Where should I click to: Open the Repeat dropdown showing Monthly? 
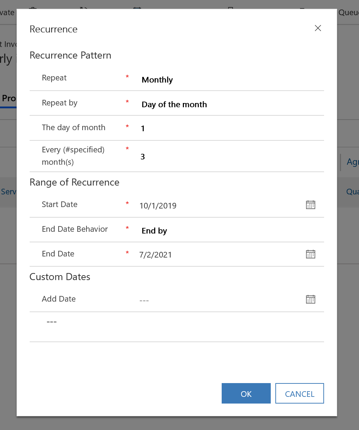pyautogui.click(x=231, y=80)
